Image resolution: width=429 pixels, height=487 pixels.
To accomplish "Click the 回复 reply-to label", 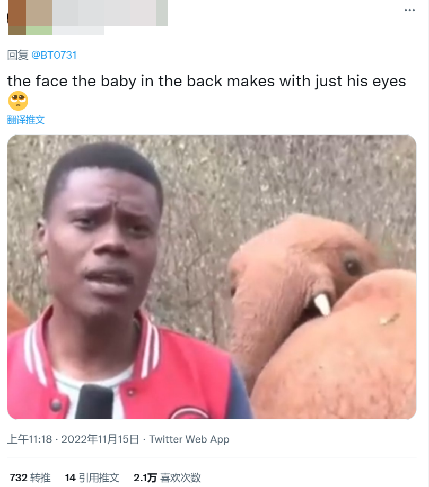I will tap(17, 55).
